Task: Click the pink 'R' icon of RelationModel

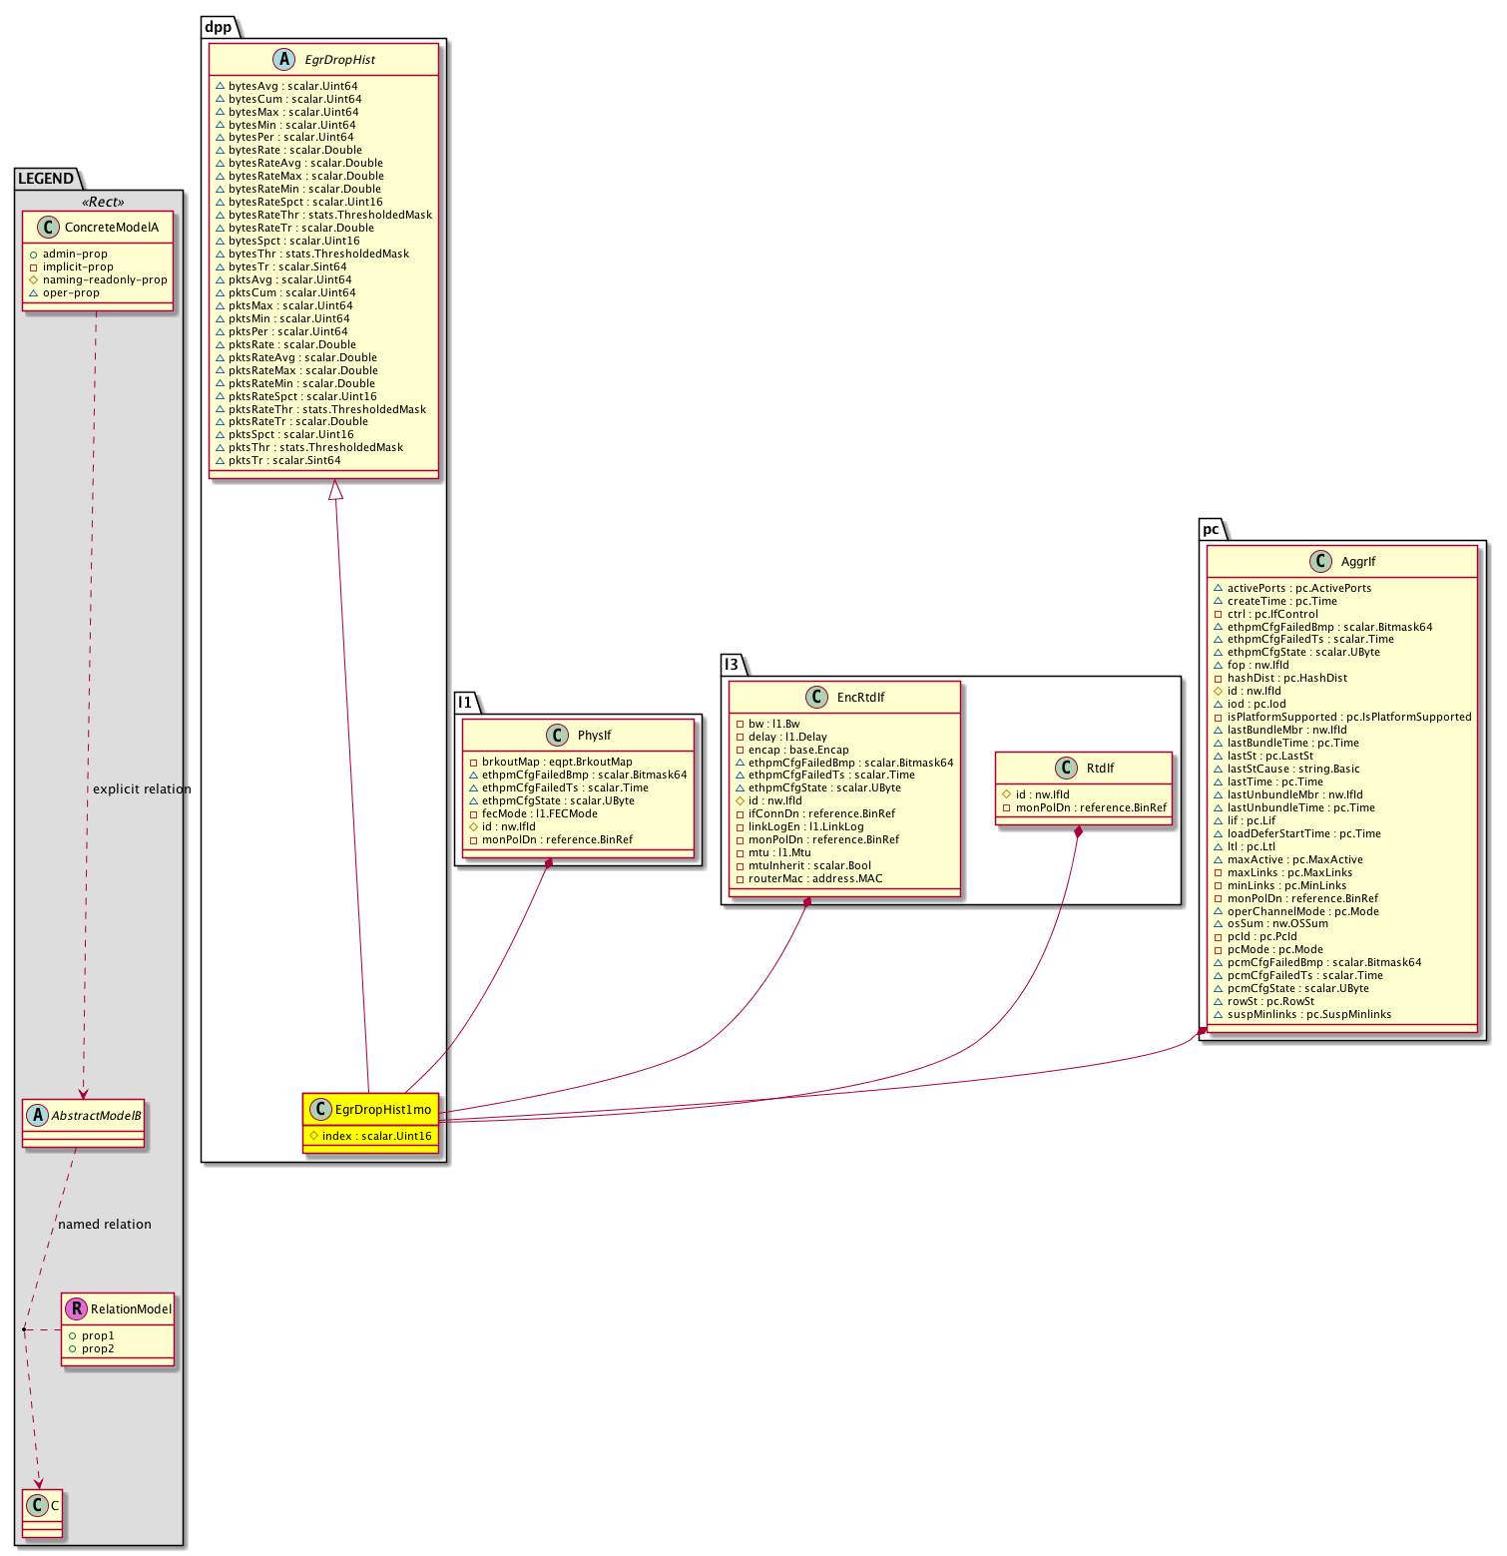Action: tap(75, 1308)
